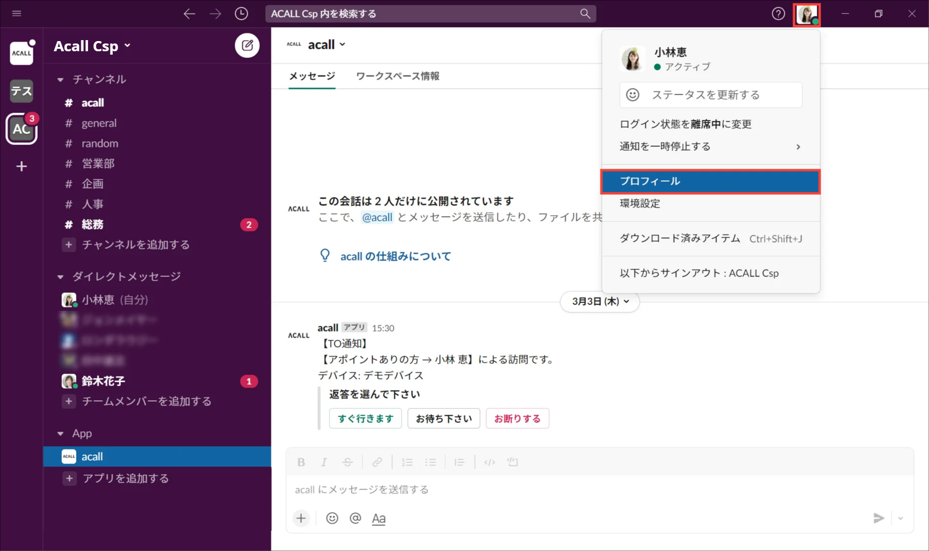Open acall channel header dropdown
This screenshot has height=551, width=929.
[327, 44]
